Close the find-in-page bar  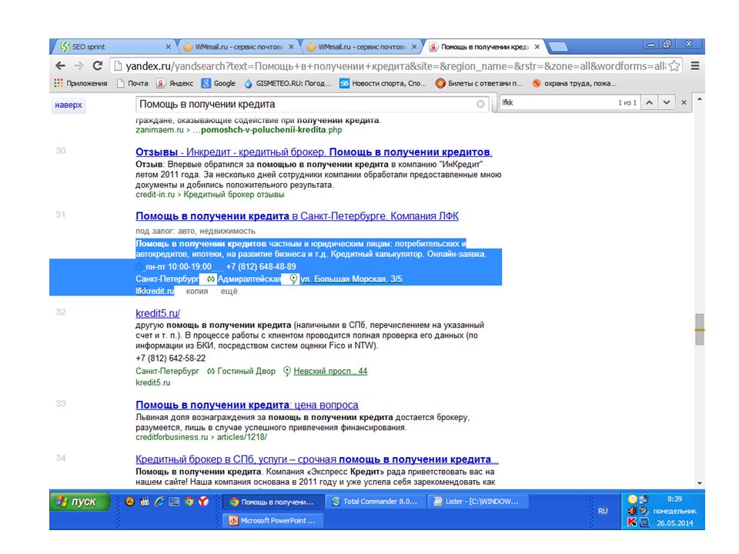tap(684, 102)
